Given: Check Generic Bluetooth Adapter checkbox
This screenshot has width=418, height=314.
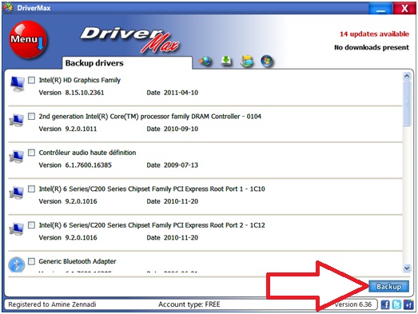Looking at the screenshot, I should tap(31, 261).
